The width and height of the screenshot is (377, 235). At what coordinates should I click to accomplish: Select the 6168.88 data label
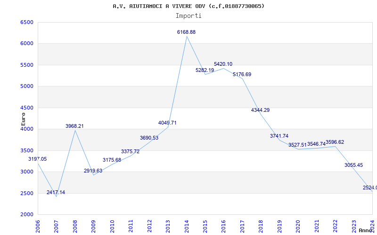point(186,32)
